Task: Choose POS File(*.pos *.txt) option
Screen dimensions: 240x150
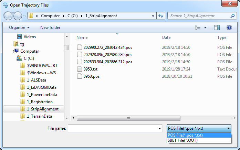Action: 185,135
